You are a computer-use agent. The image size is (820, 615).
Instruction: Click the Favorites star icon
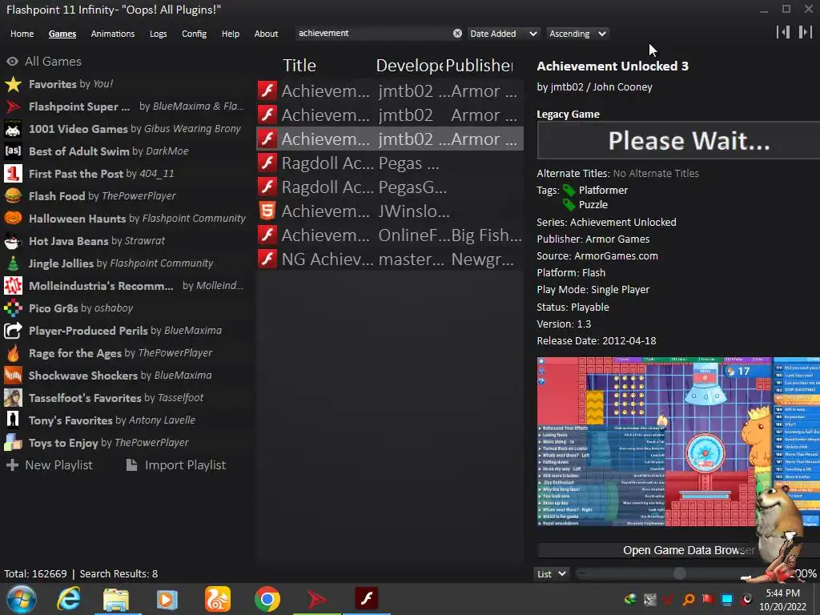[x=13, y=84]
